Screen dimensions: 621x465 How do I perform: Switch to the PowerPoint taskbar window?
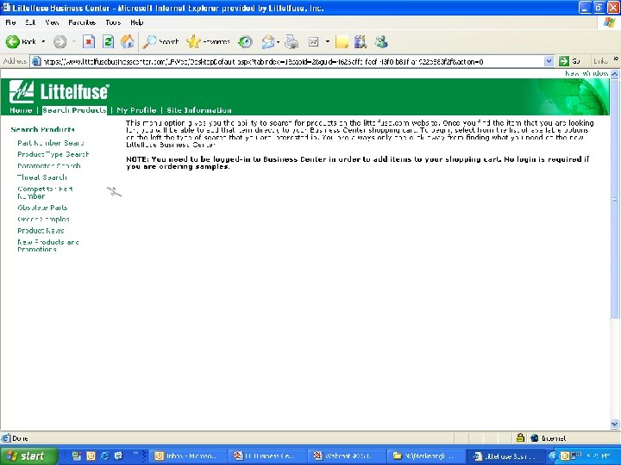[x=267, y=456]
